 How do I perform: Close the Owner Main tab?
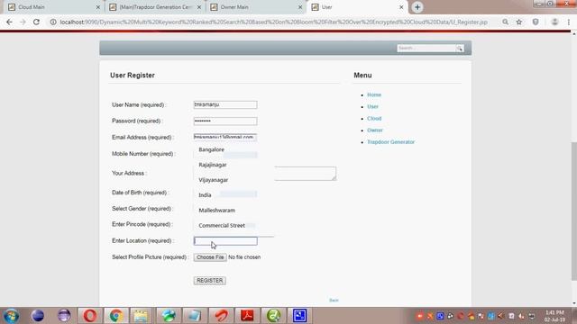(x=300, y=7)
